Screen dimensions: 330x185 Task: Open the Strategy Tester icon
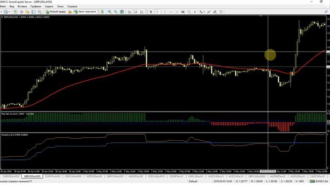click(40, 12)
